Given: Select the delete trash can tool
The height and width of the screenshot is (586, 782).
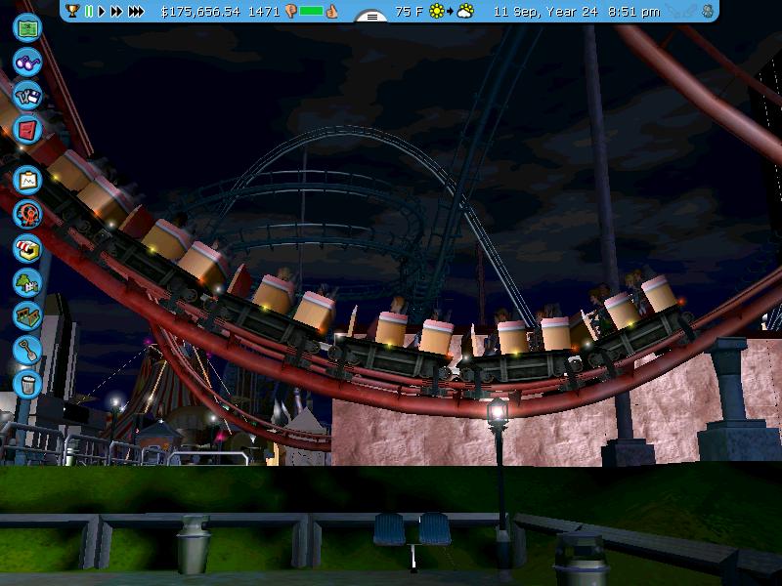Looking at the screenshot, I should point(27,384).
